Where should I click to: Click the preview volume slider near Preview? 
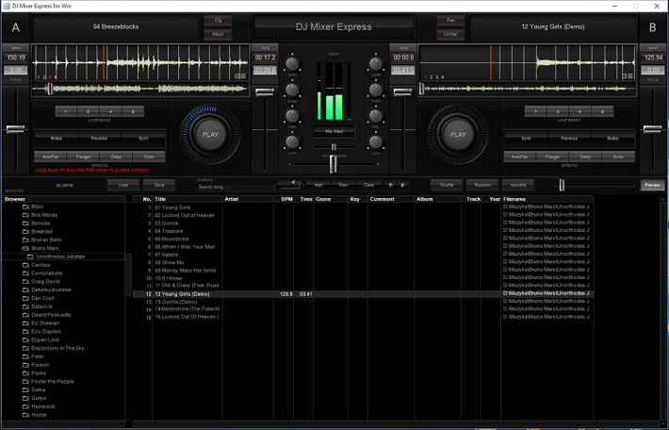[562, 185]
